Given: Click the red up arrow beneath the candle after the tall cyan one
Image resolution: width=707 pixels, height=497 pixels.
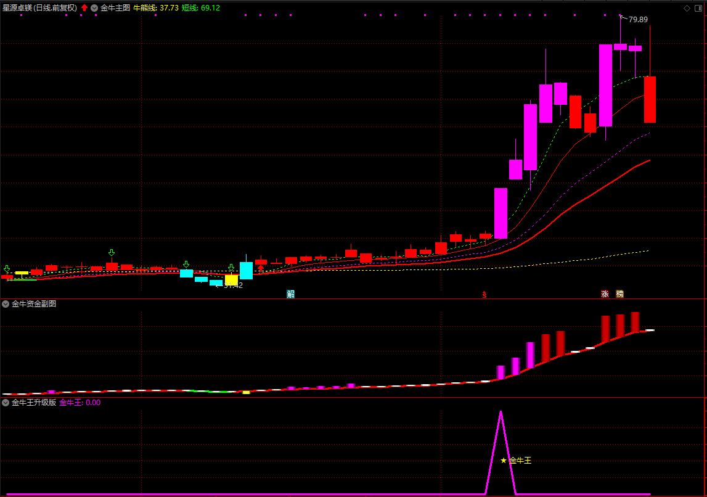Looking at the screenshot, I should point(261,268).
